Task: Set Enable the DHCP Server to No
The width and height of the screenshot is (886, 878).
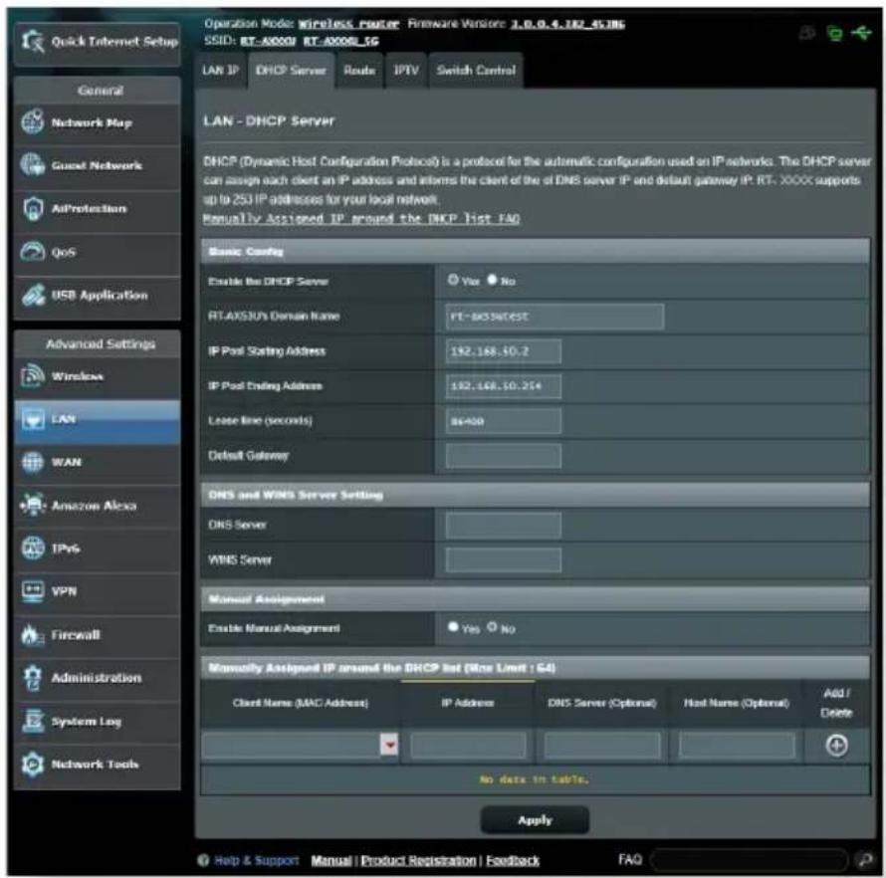Action: [492, 280]
